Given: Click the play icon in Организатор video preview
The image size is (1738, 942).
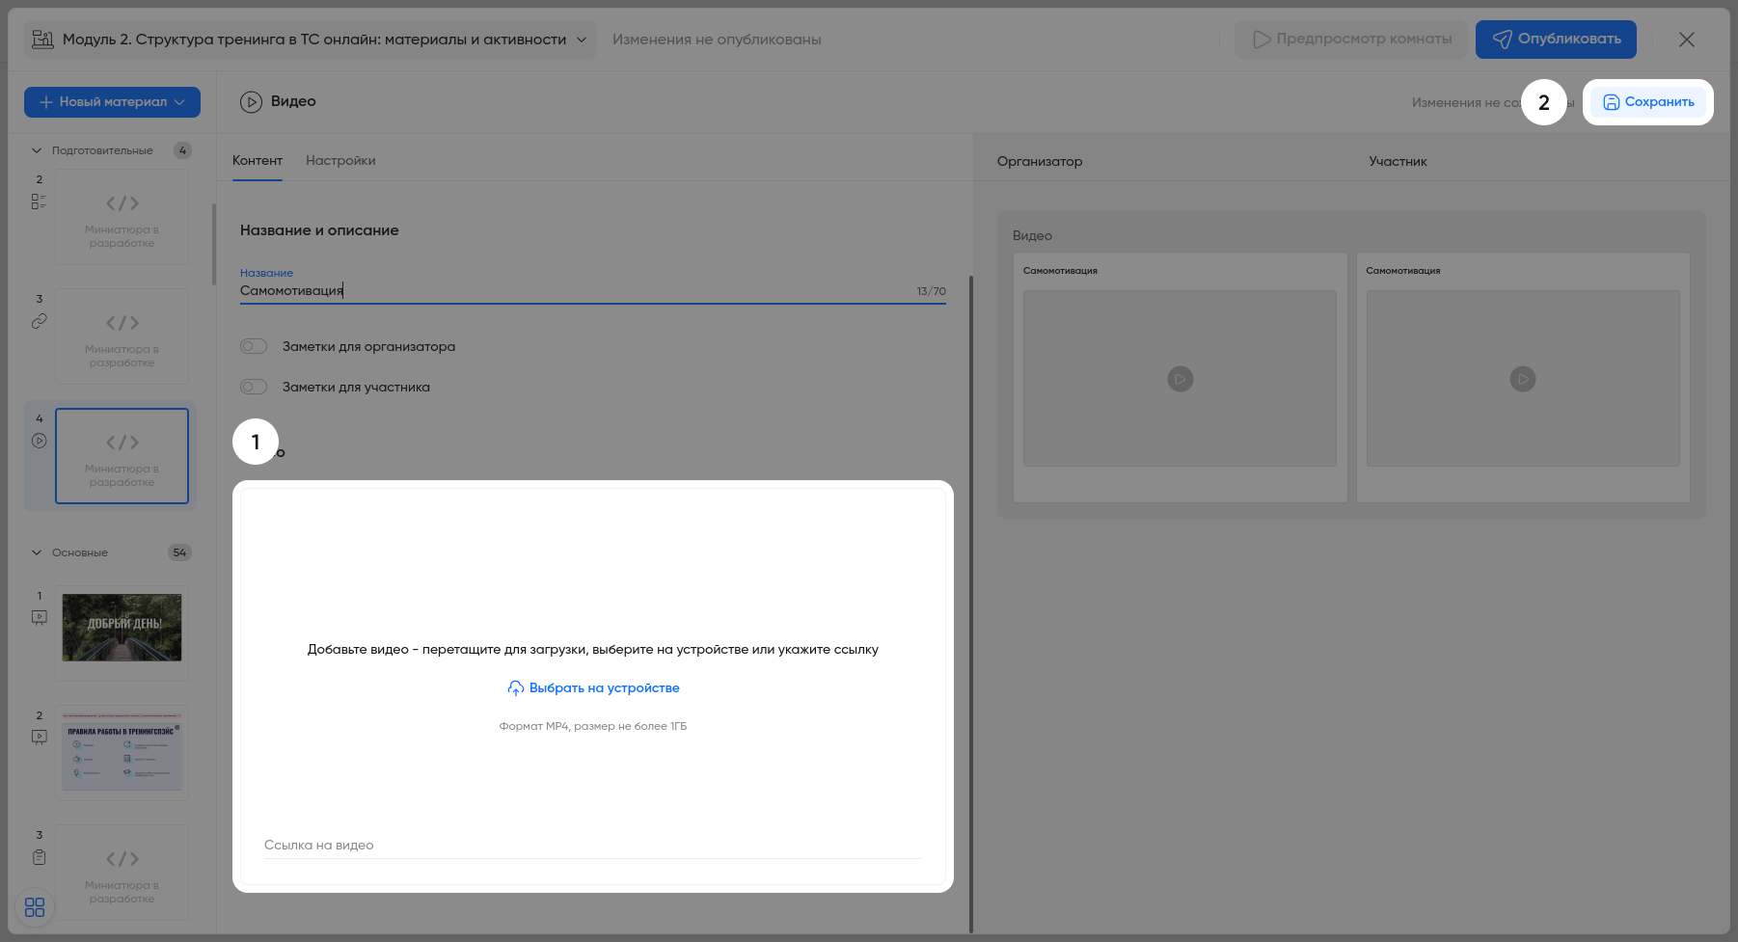Looking at the screenshot, I should point(1180,379).
